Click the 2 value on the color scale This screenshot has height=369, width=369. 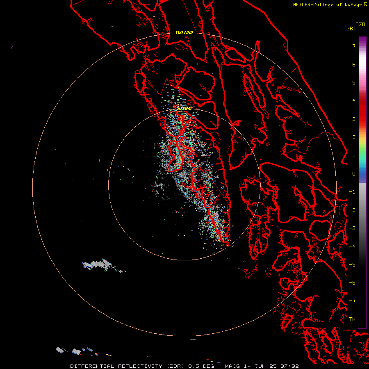[354, 137]
